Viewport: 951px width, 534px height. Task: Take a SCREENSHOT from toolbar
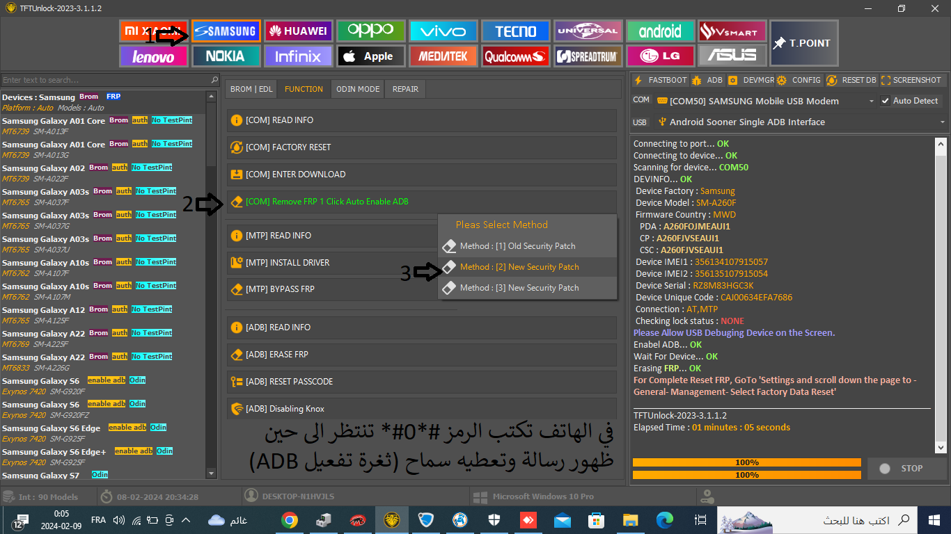click(x=911, y=80)
